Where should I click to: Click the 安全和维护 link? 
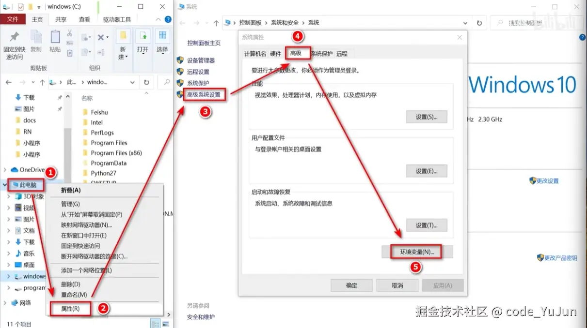tap(201, 317)
